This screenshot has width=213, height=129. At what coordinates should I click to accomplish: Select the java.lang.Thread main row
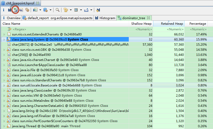(46, 126)
